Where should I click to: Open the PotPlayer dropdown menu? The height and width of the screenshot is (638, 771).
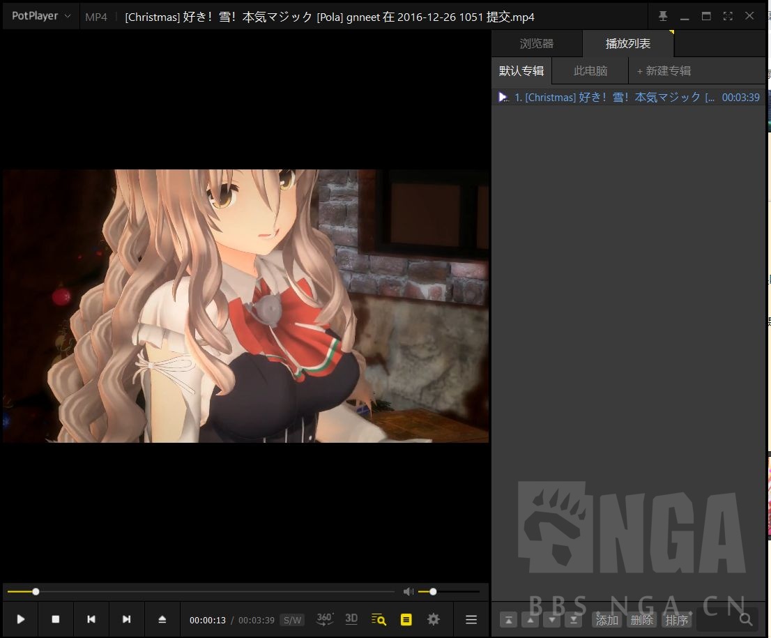click(x=40, y=16)
